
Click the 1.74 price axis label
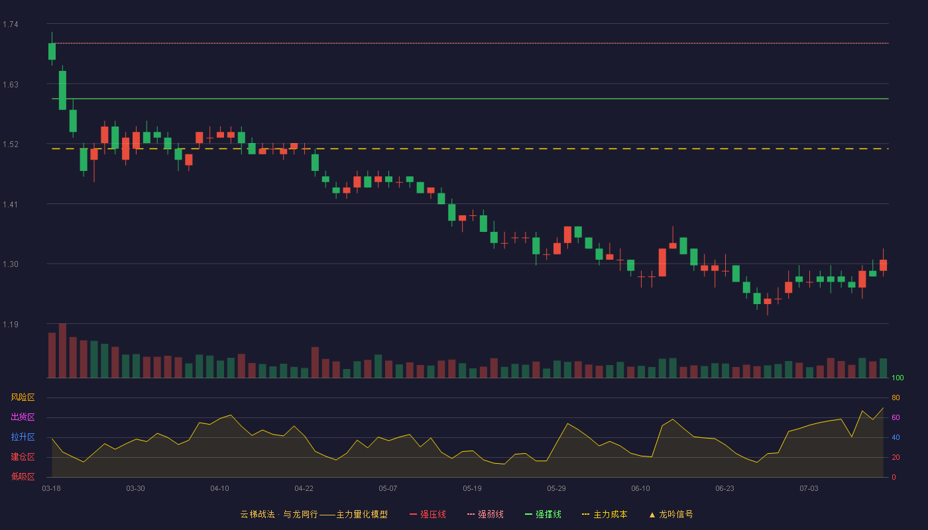pos(11,25)
